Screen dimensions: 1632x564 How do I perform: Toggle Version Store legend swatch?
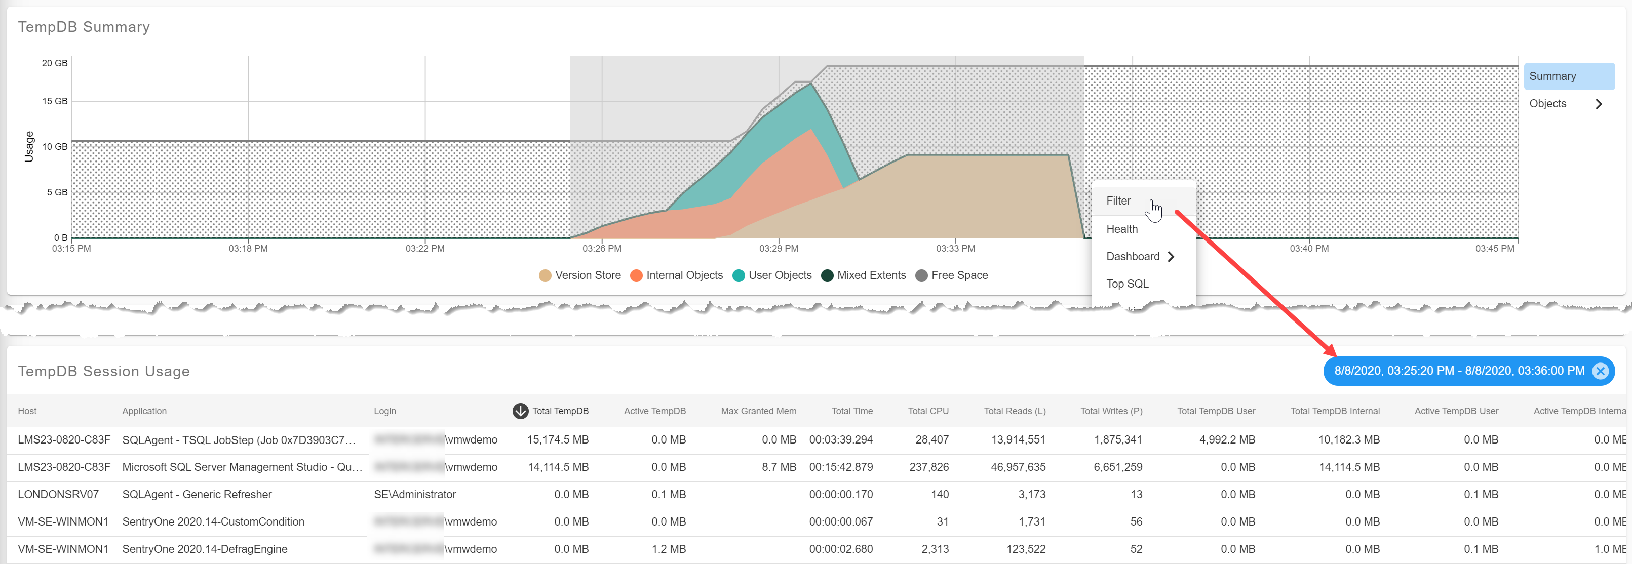pos(545,275)
